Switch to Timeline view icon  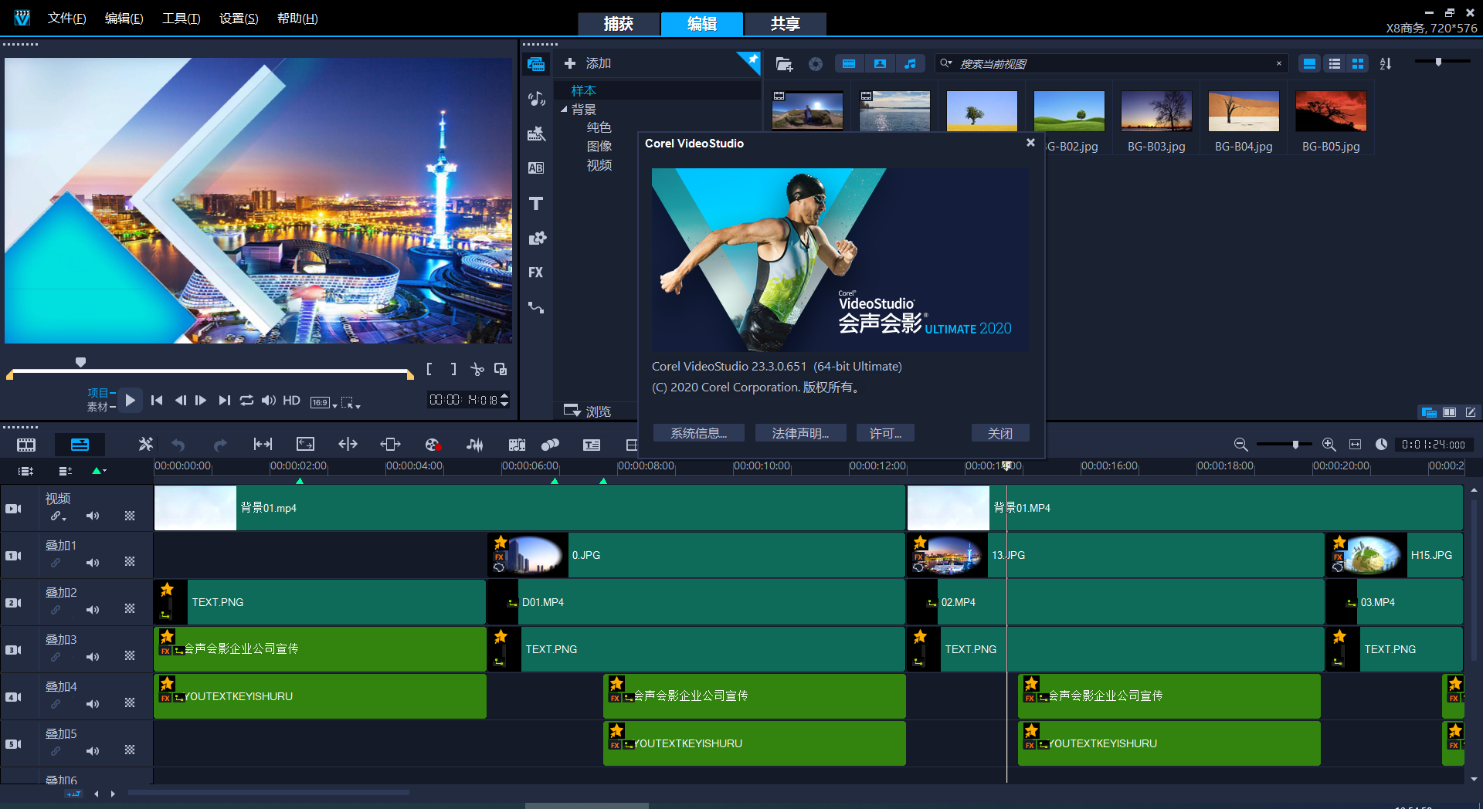pos(80,445)
